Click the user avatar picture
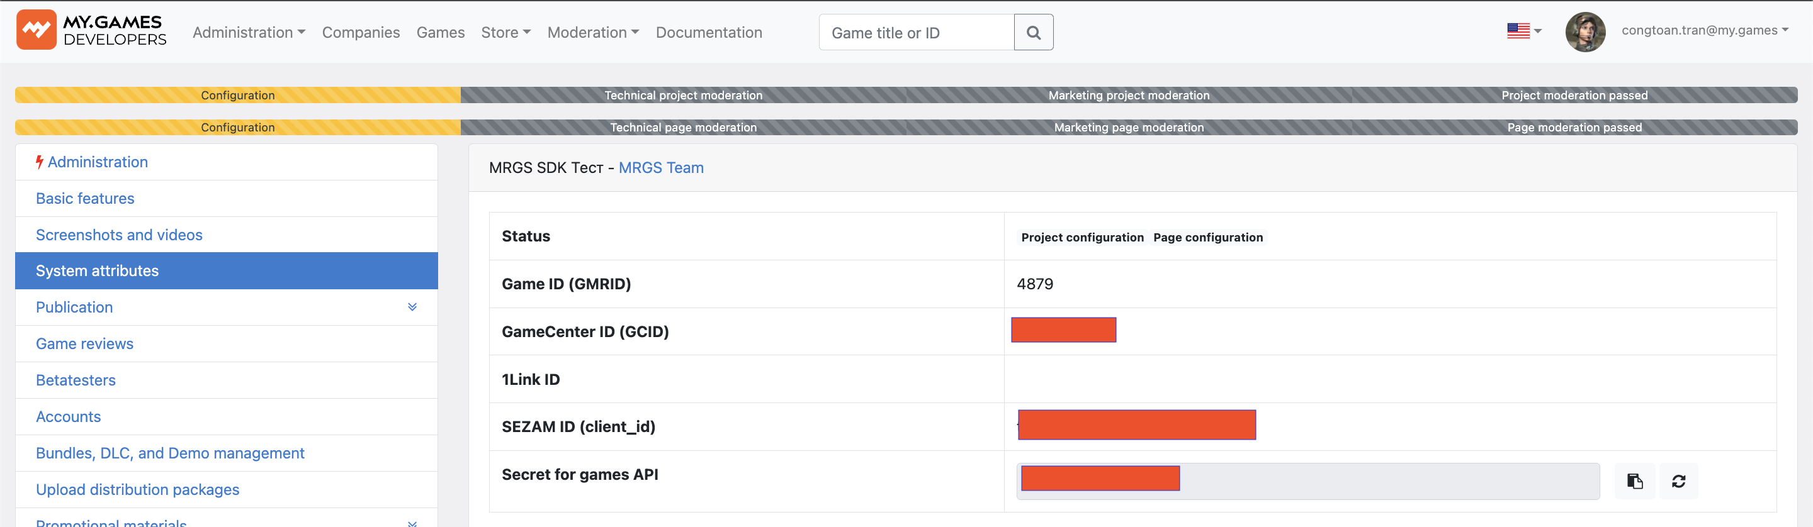The height and width of the screenshot is (527, 1813). pos(1585,31)
